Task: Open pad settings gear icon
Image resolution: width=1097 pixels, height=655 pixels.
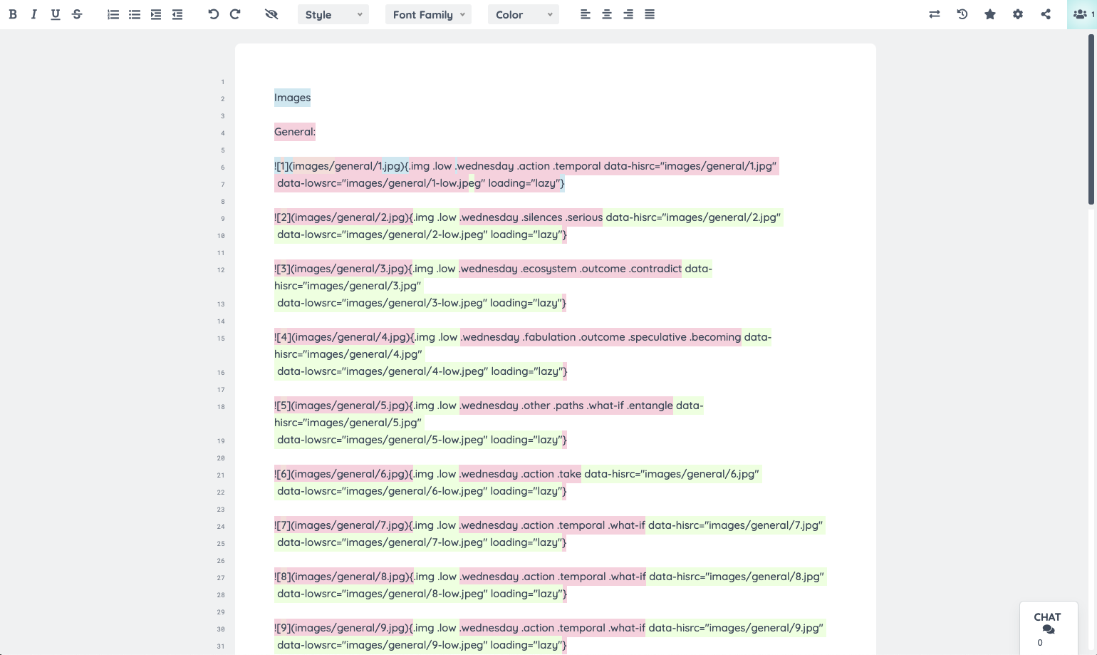Action: [1018, 14]
